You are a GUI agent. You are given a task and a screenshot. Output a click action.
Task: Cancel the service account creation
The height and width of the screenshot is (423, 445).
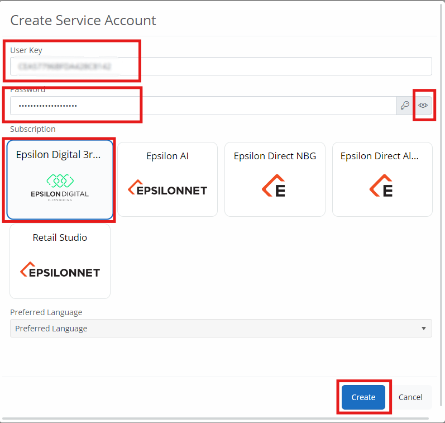(x=410, y=397)
